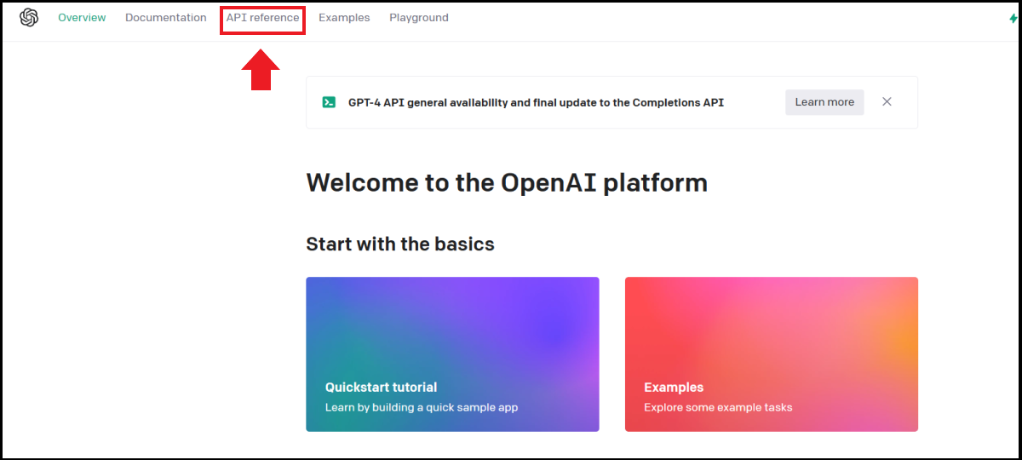Viewport: 1022px width, 460px height.
Task: Dismiss the GPT-4 API announcement banner
Action: (887, 102)
